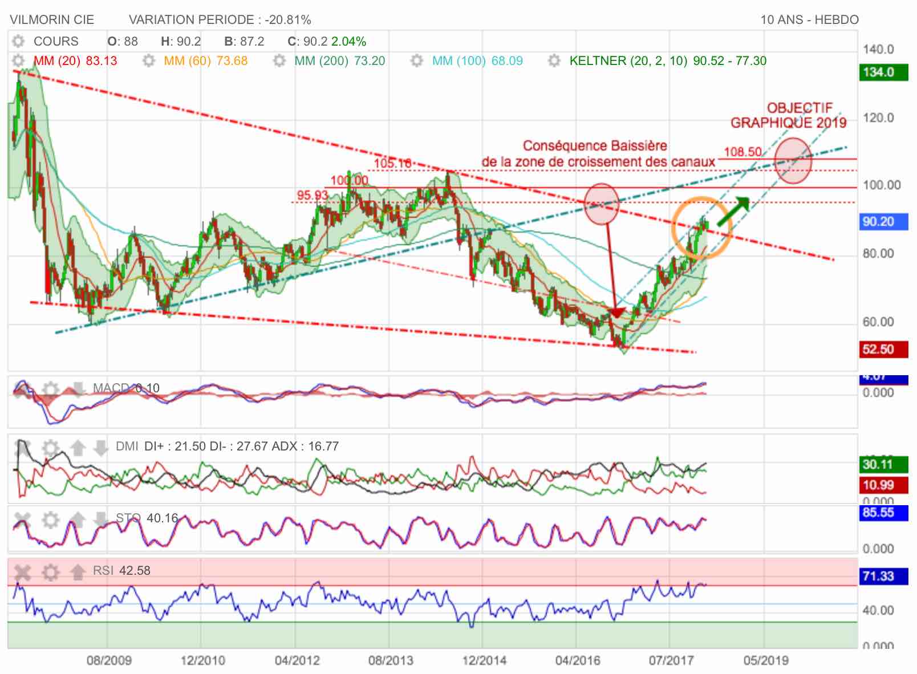The height and width of the screenshot is (674, 917).
Task: Click the 07/2017 date axis label
Action: tap(671, 660)
